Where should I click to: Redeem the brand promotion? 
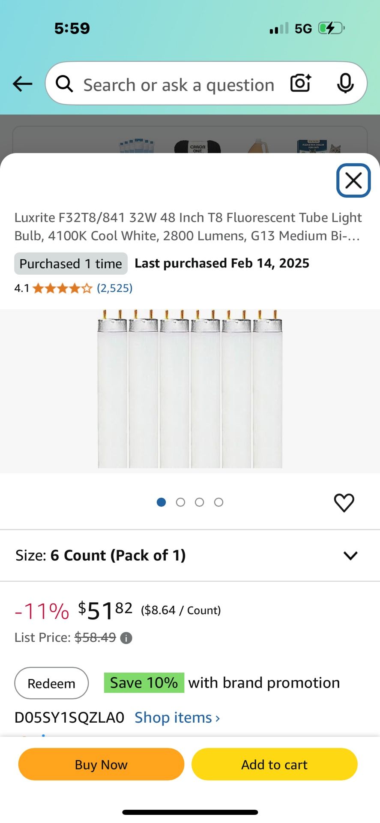(x=51, y=683)
